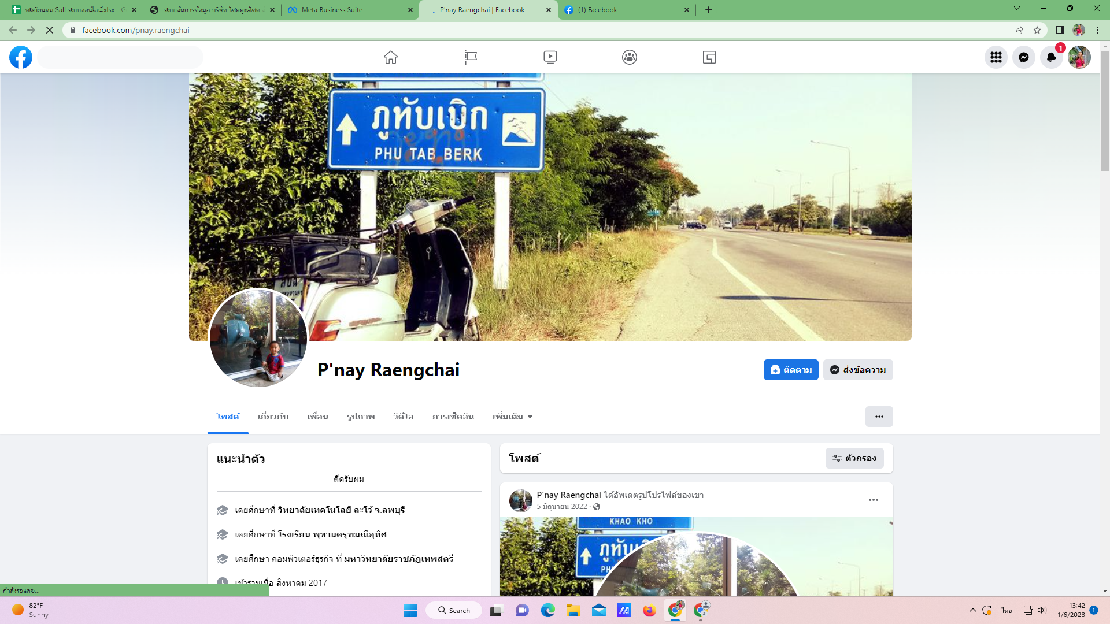Open the Facebook menu grid icon
The width and height of the screenshot is (1110, 624).
pyautogui.click(x=996, y=57)
